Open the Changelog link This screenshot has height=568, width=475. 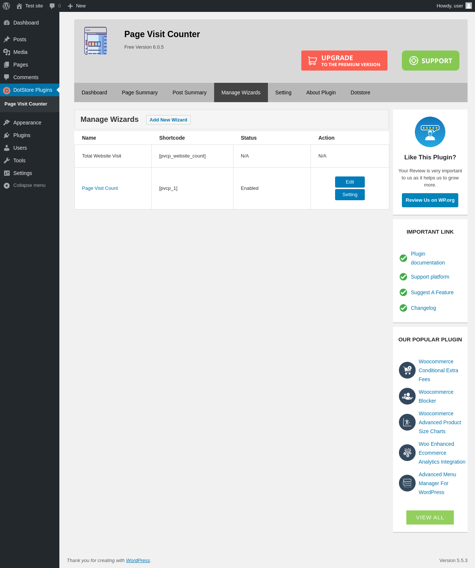423,308
